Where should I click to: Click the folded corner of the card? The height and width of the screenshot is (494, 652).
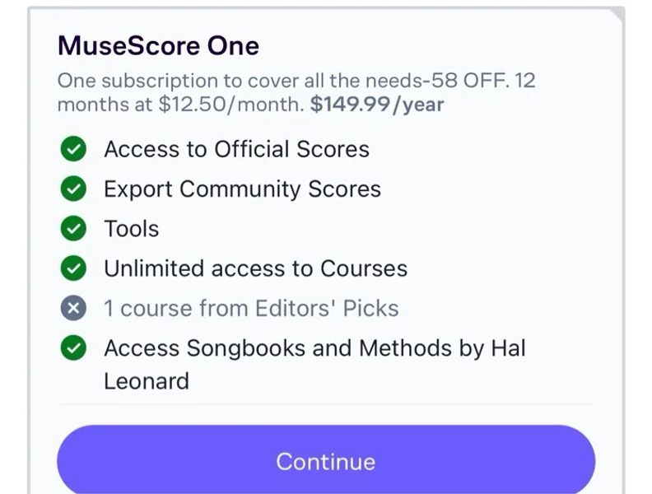[x=618, y=14]
